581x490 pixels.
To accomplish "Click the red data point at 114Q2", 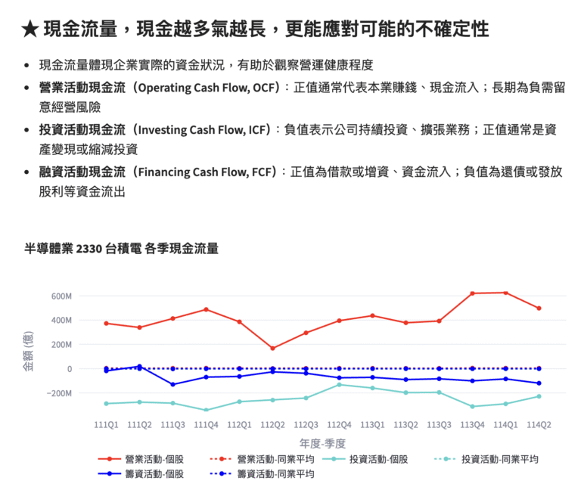I will point(539,309).
